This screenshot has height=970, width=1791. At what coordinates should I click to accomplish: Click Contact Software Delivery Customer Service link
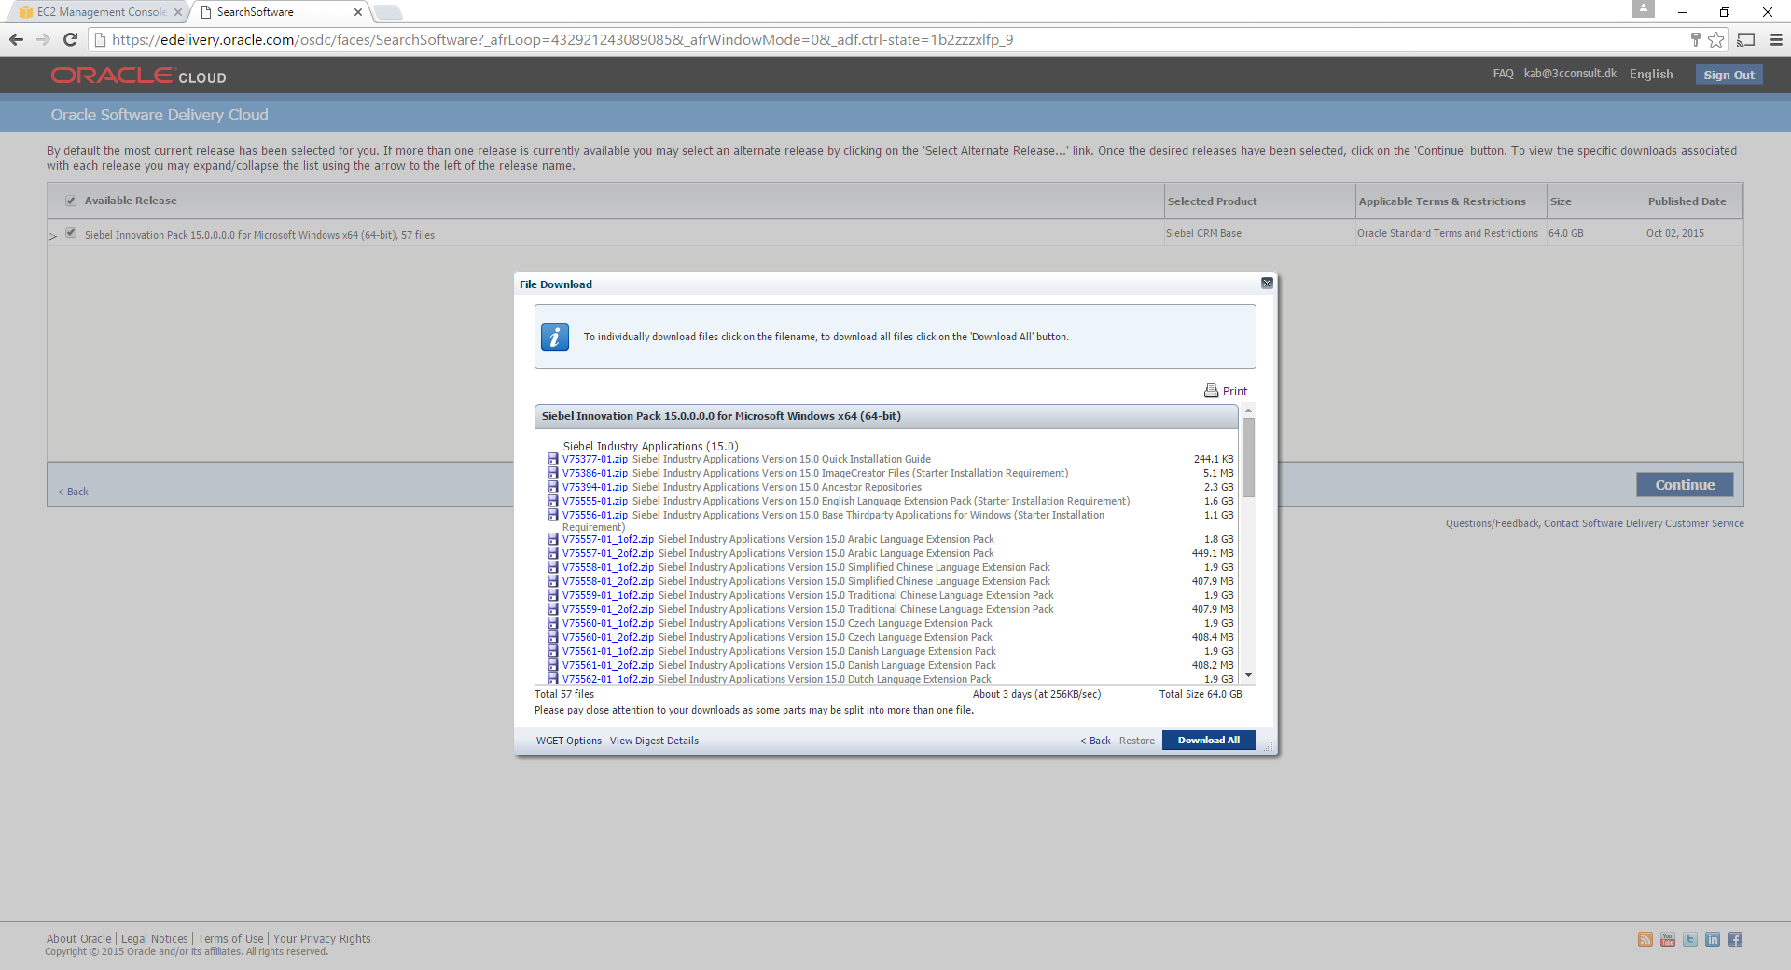(1644, 523)
